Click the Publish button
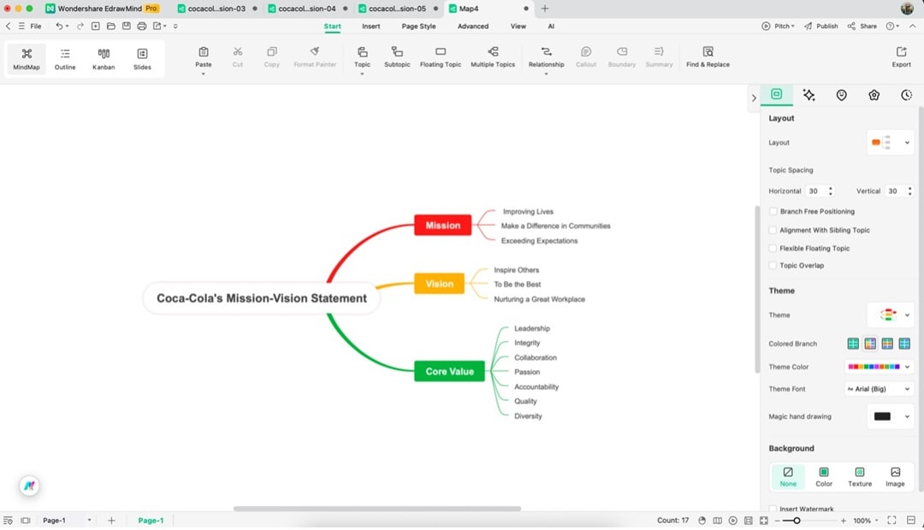 820,26
